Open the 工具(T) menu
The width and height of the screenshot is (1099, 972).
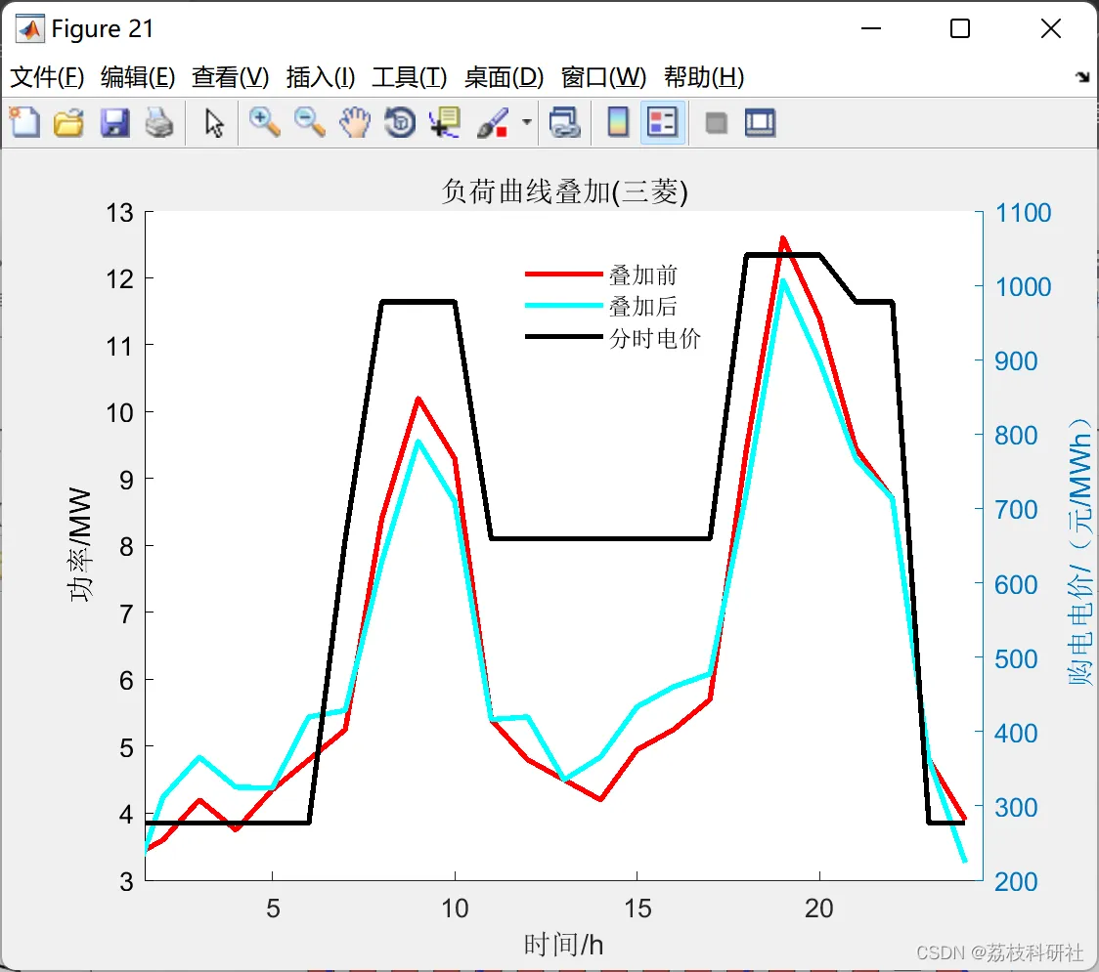410,77
